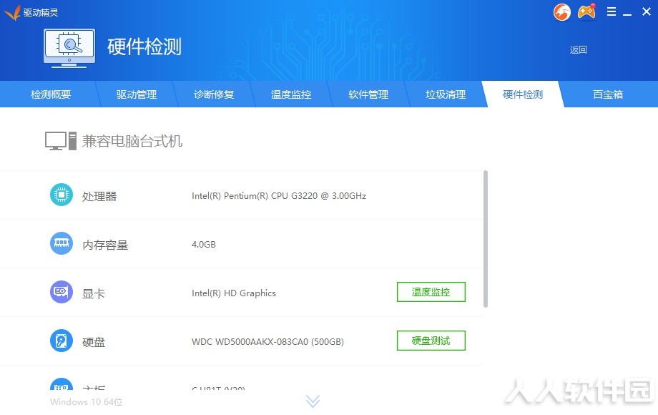Open the orange bird avatar icon
This screenshot has width=658, height=415.
pyautogui.click(x=562, y=12)
